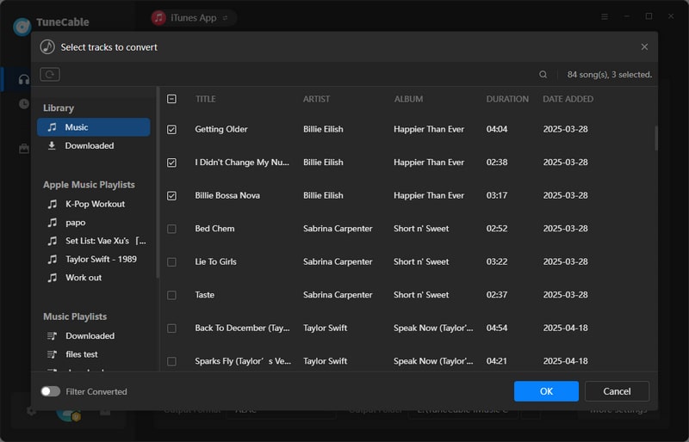Sort by ARTIST column header
The image size is (689, 442).
[x=316, y=99]
